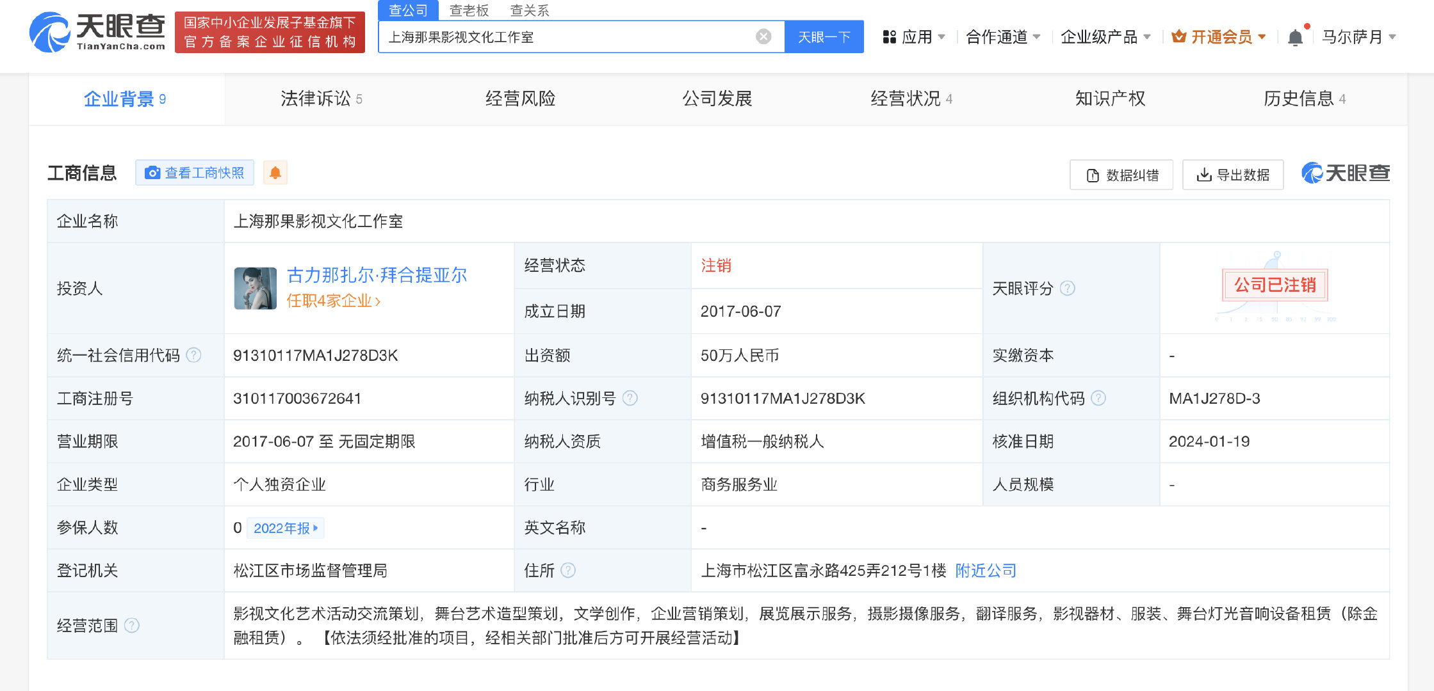Screen dimensions: 1434x691
Task: Click the address 上海市松江区富永路425弄212号1楼
Action: tap(824, 570)
